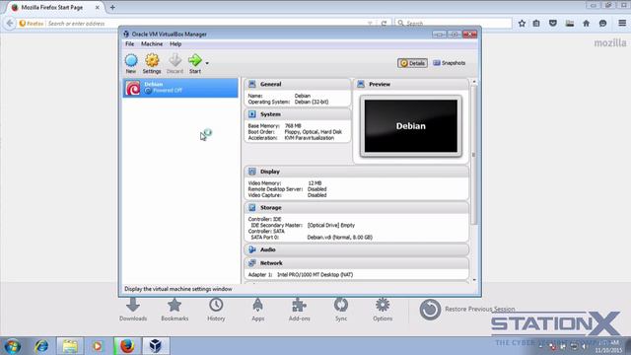Viewport: 631px width, 355px height.
Task: Click details pane scrollbar down arrow
Action: tap(474, 280)
